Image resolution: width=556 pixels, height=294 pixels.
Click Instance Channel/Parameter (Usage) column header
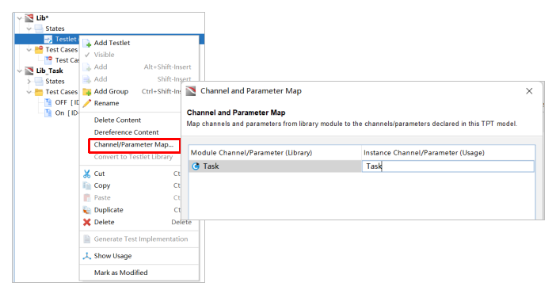click(x=448, y=153)
